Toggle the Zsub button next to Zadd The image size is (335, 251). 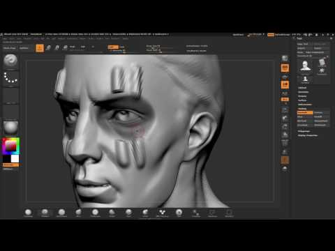point(122,47)
